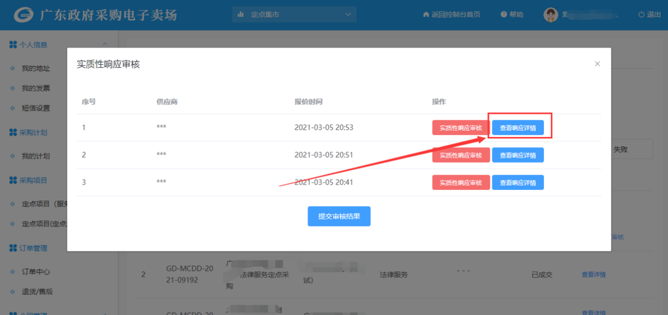
Task: Collapse the 个人信息 sidebar section
Action: pyautogui.click(x=105, y=45)
